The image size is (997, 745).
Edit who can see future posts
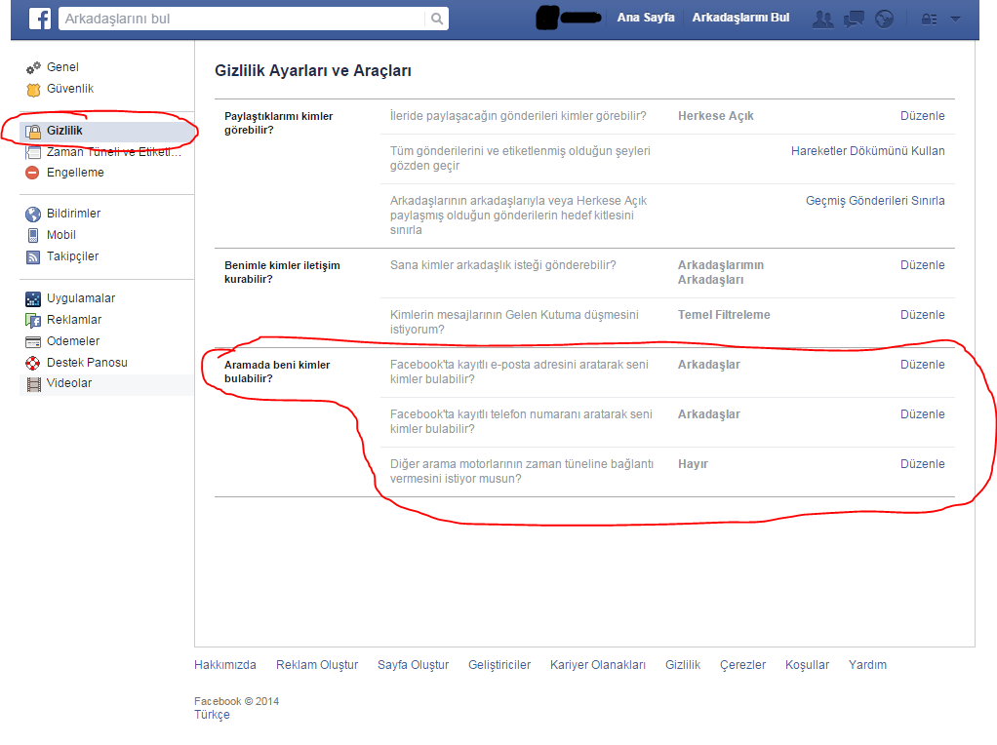(922, 116)
